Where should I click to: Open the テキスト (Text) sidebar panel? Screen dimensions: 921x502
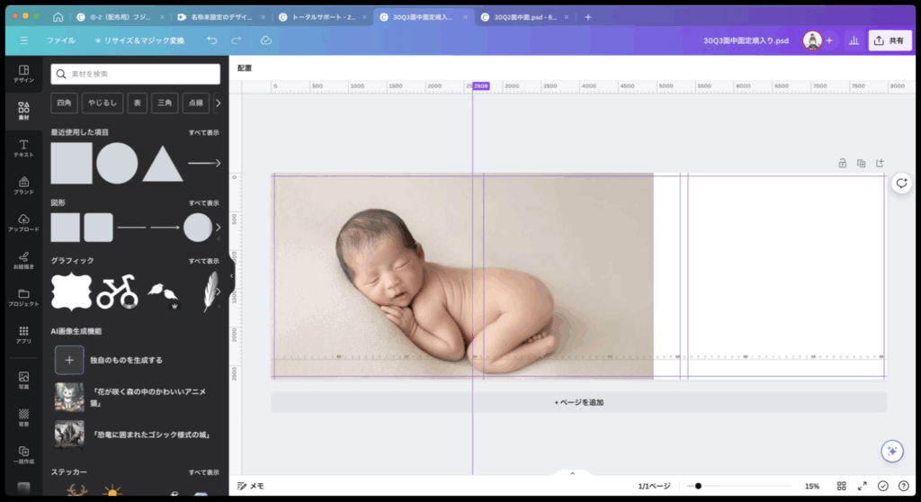(23, 148)
